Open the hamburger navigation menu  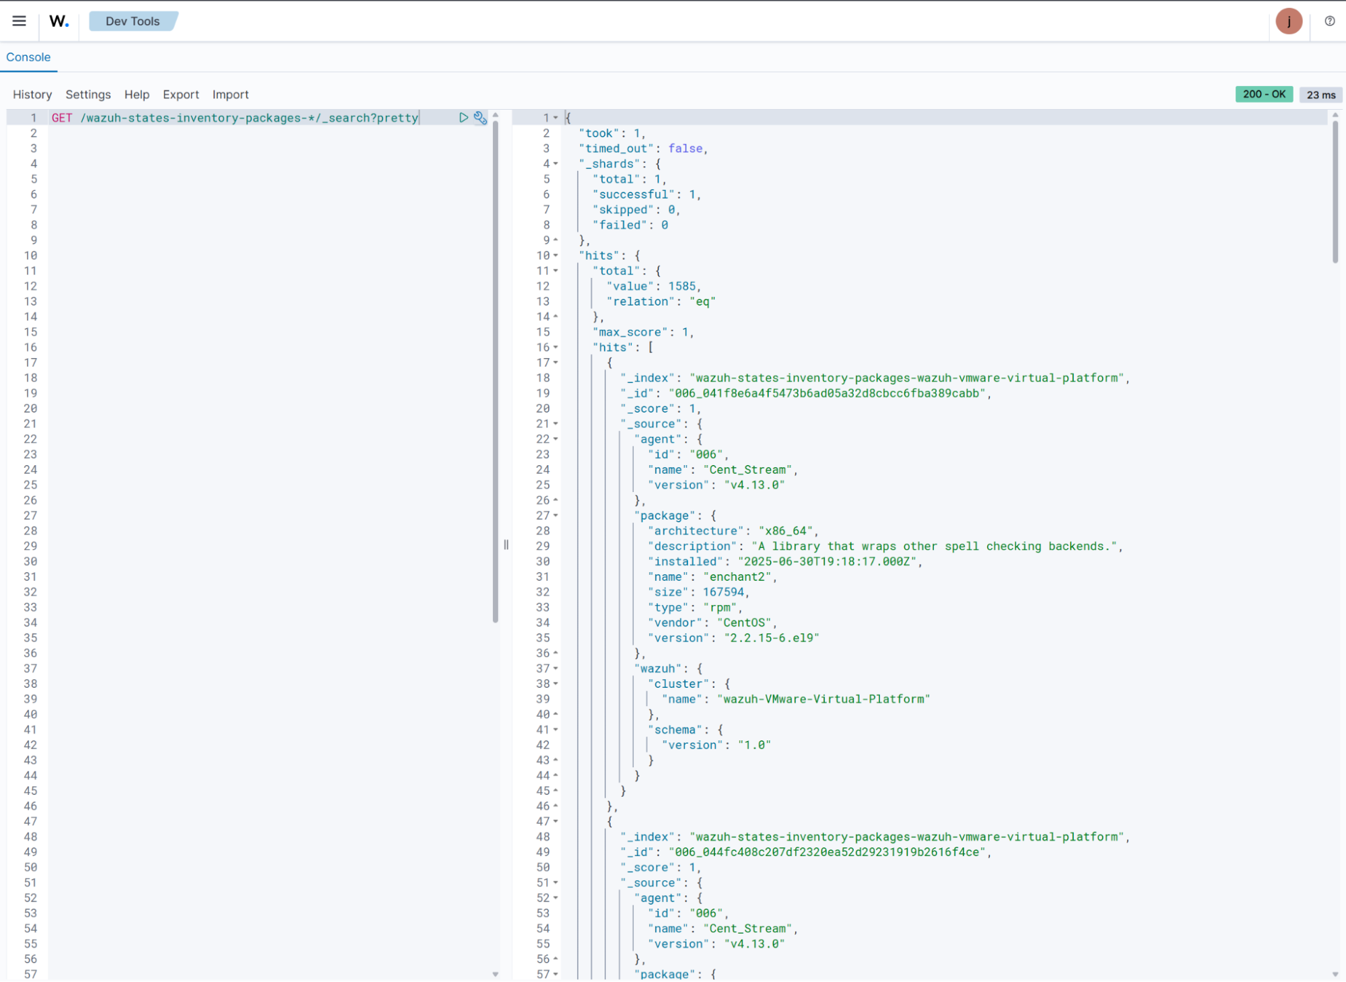pyautogui.click(x=19, y=21)
